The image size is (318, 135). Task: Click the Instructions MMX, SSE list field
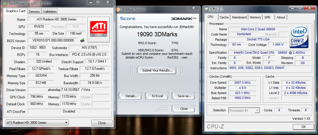[x=269, y=68]
